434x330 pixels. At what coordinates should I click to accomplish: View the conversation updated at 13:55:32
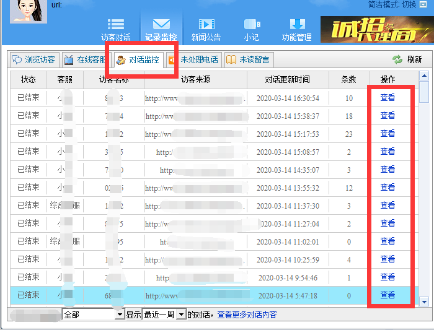click(x=387, y=188)
